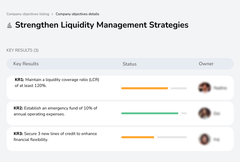Click the Key Results column header

(x=26, y=64)
